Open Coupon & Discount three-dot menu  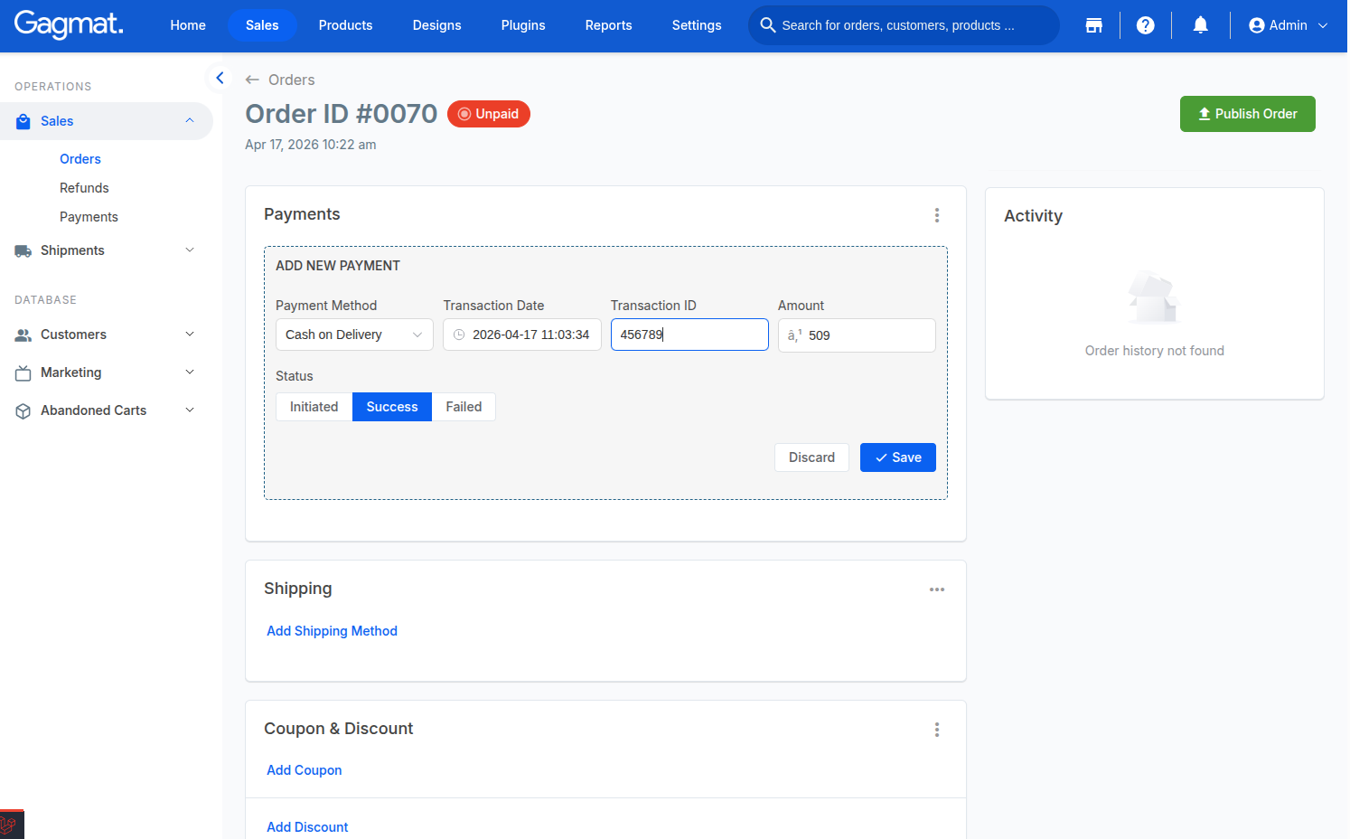[x=936, y=730]
